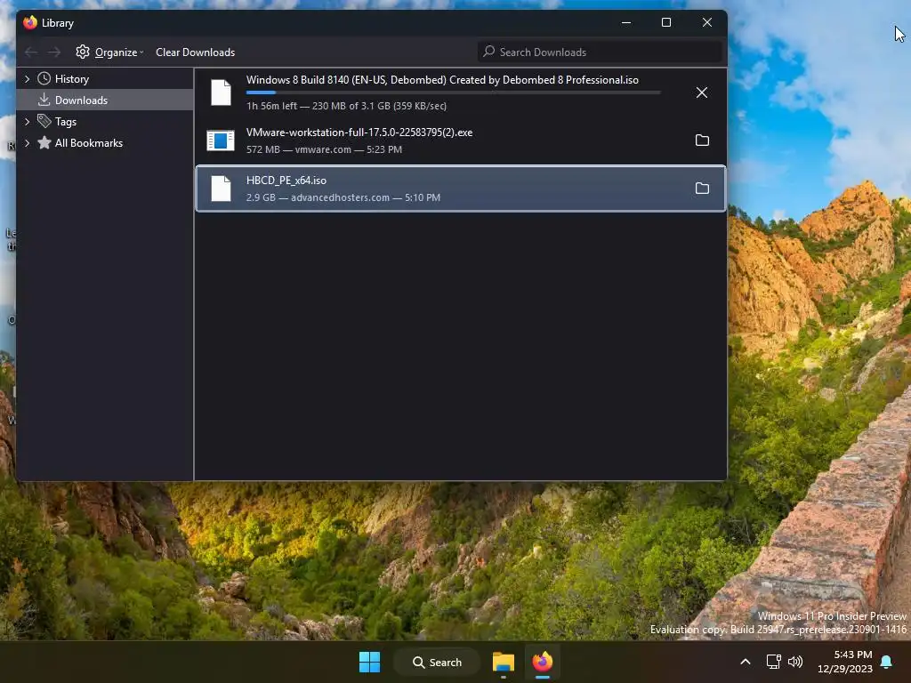Select History in the sidebar
This screenshot has height=683, width=911.
(x=72, y=79)
